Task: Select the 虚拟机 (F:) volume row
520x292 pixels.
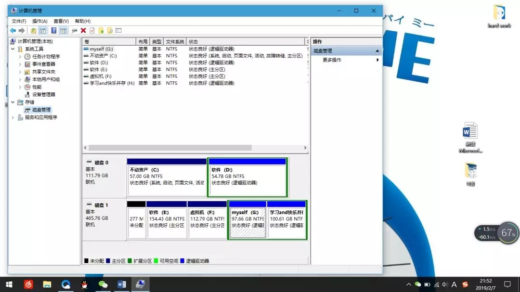Action: [195, 76]
